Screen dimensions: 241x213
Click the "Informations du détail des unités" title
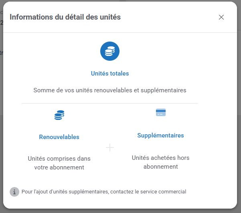(65, 17)
